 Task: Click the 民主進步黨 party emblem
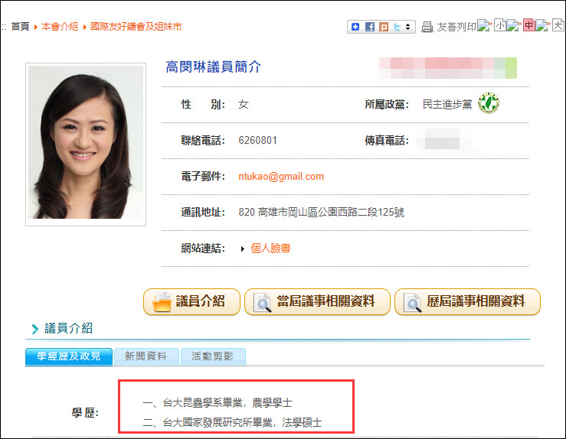pyautogui.click(x=489, y=103)
